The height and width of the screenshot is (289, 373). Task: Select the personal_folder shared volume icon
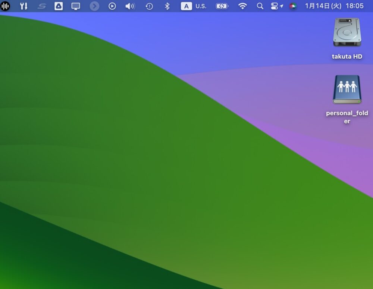(x=347, y=89)
